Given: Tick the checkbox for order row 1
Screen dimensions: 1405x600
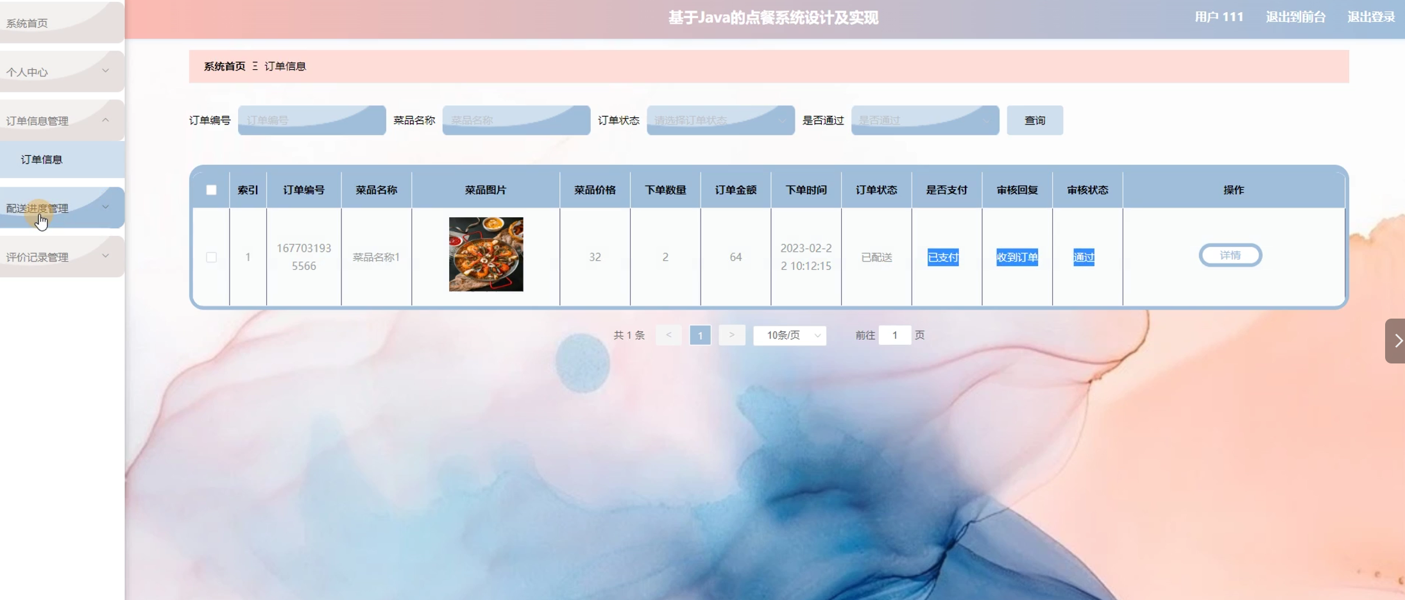Looking at the screenshot, I should (211, 257).
